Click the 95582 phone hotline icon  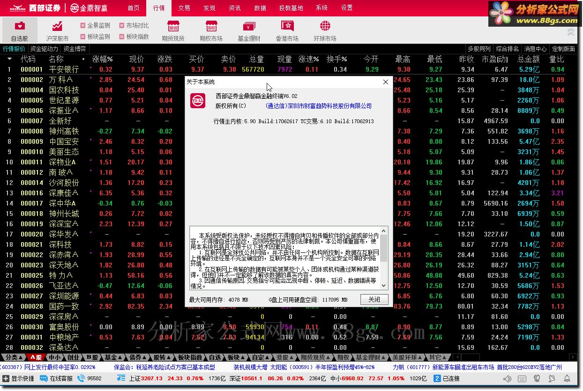pyautogui.click(x=81, y=378)
